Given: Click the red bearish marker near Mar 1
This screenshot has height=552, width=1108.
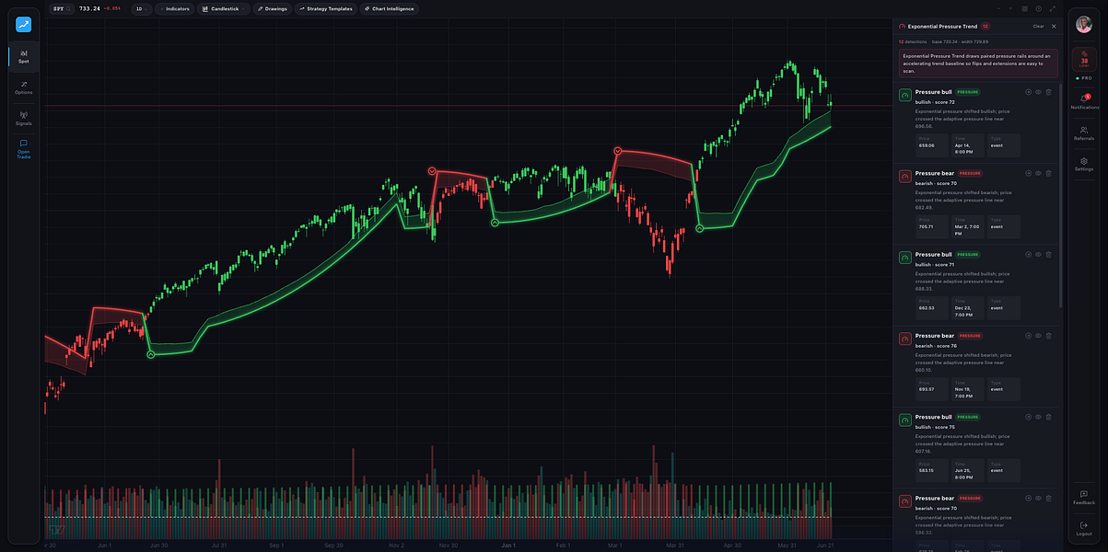Looking at the screenshot, I should (617, 150).
